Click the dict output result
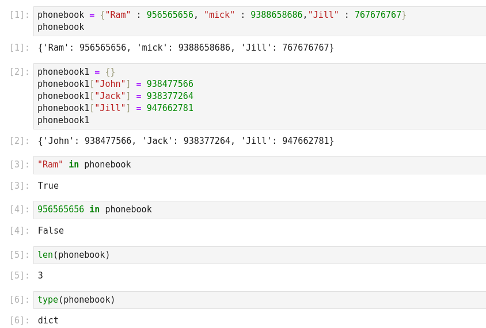Viewport: 486px width, 328px height. click(x=48, y=321)
